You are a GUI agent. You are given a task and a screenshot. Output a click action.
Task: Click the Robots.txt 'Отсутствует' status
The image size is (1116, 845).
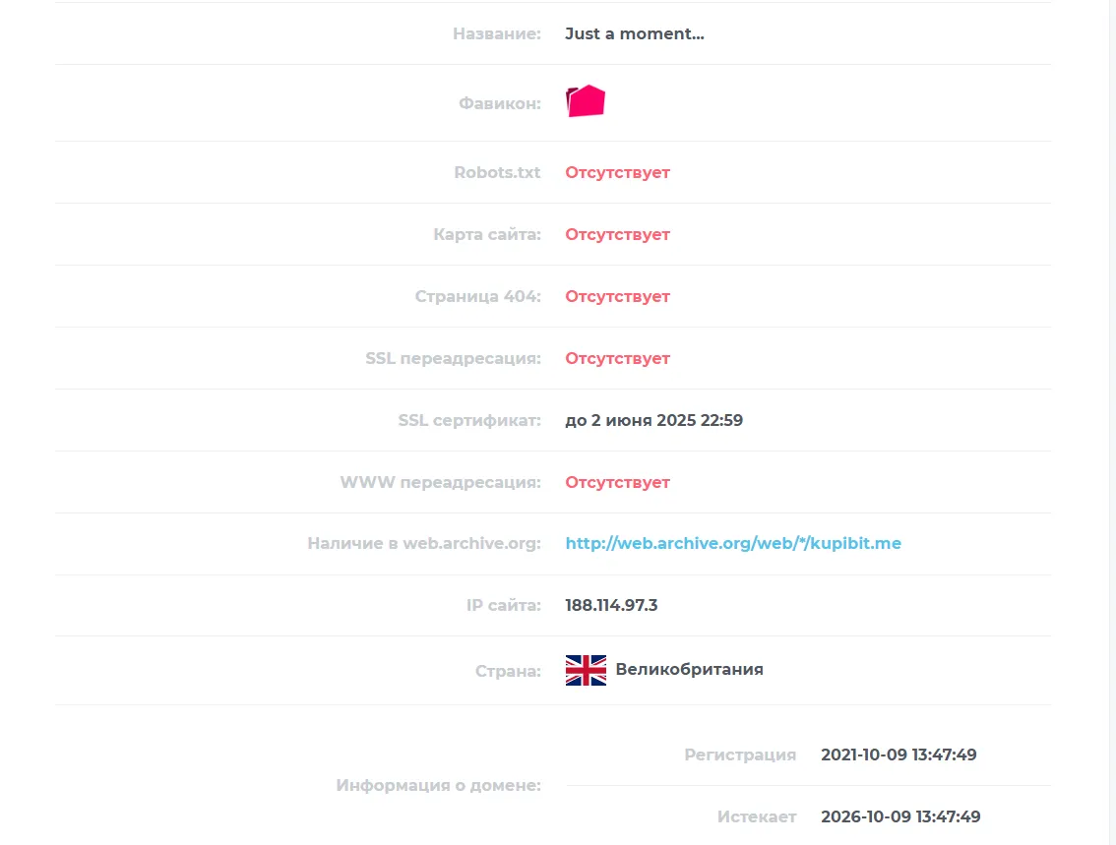[x=617, y=173]
